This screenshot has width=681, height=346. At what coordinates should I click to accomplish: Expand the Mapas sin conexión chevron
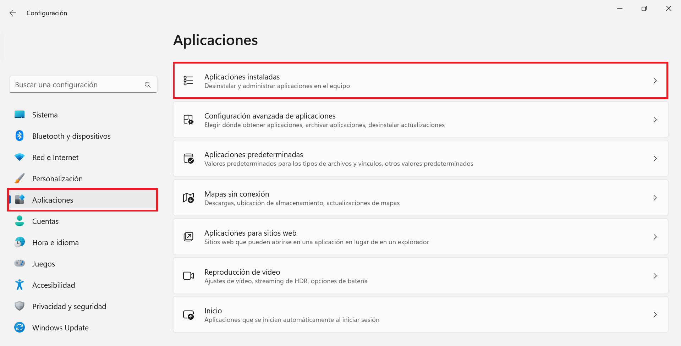655,198
